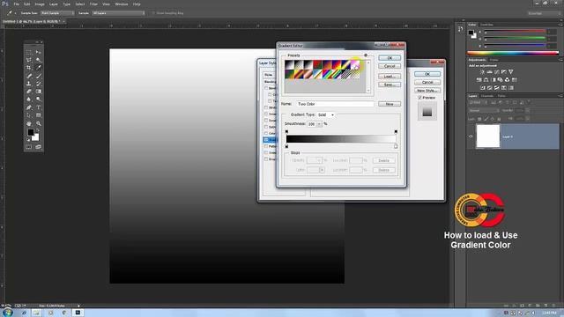
Task: Select the Clone Stamp tool
Action: [29, 84]
